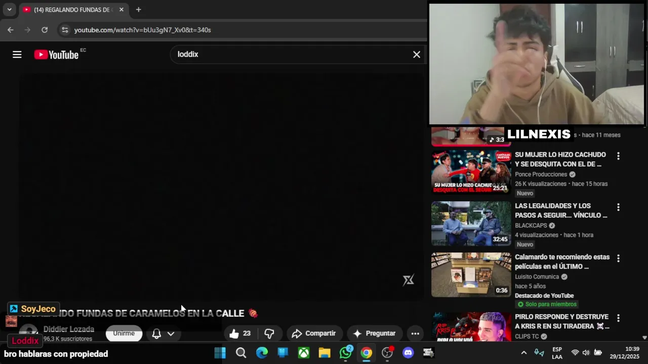The width and height of the screenshot is (648, 364).
Task: Click CLIPS TC channel name
Action: 527,336
